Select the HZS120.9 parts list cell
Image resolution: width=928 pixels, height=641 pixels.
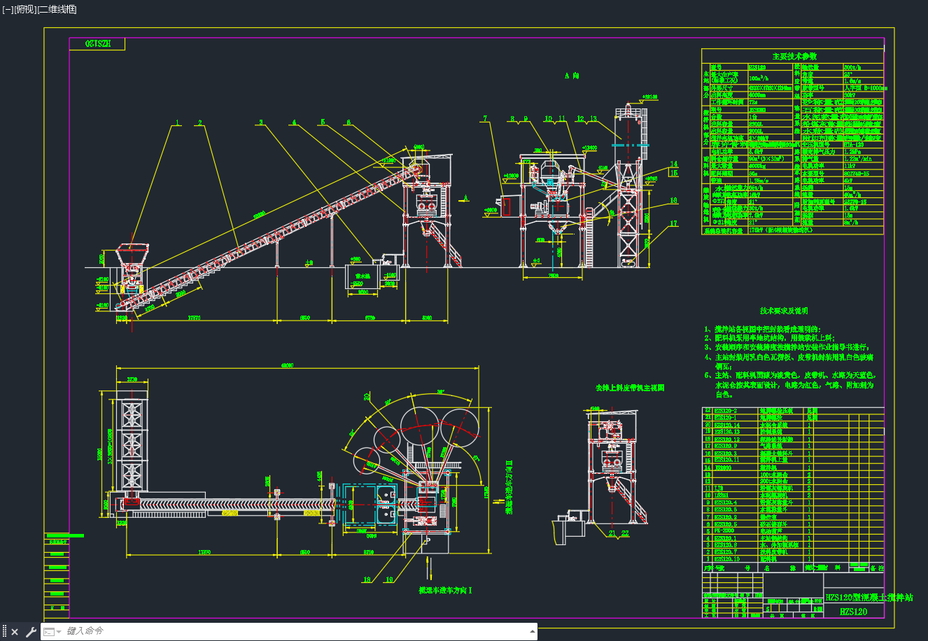point(726,446)
